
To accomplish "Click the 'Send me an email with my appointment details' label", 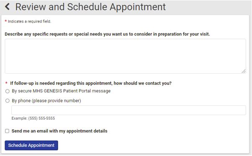I will point(59,131).
